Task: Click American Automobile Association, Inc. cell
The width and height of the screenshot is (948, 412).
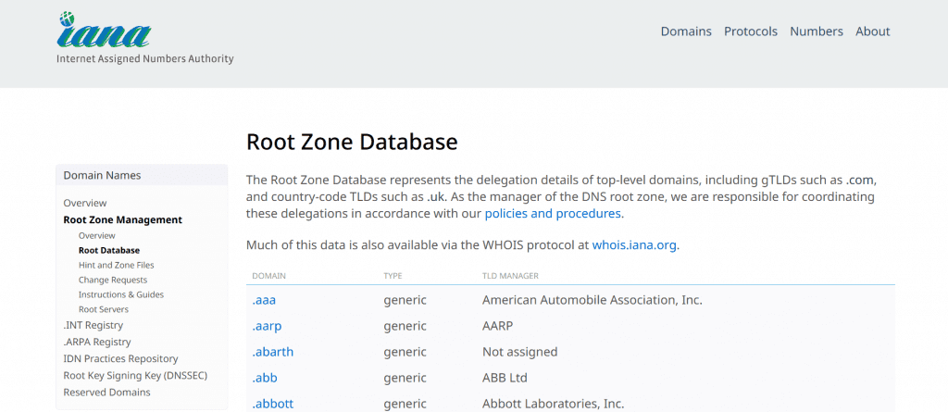Action: 592,299
